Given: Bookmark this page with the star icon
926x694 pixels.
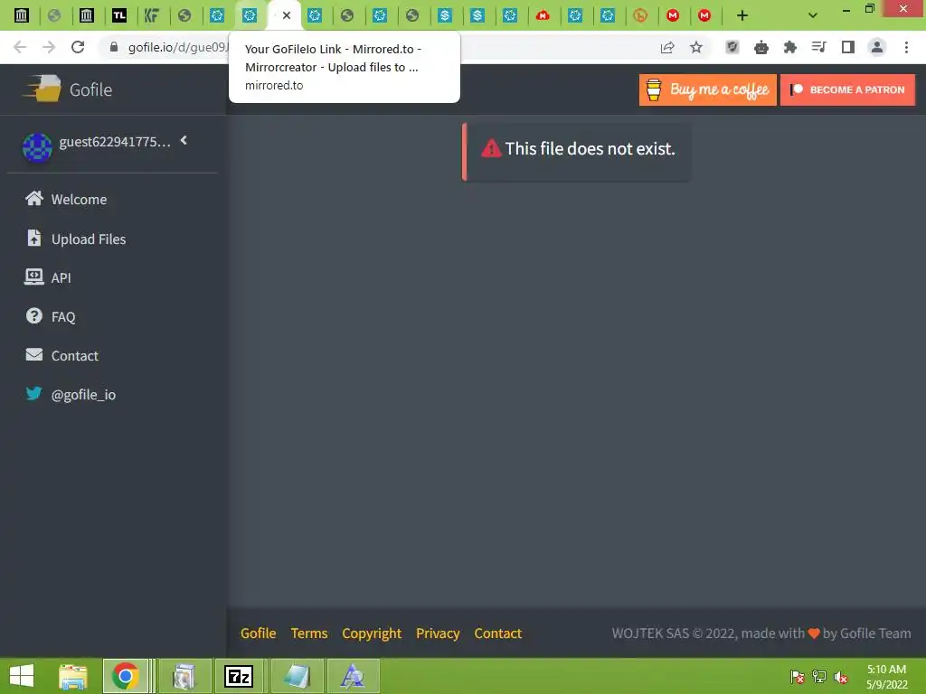Looking at the screenshot, I should [696, 47].
